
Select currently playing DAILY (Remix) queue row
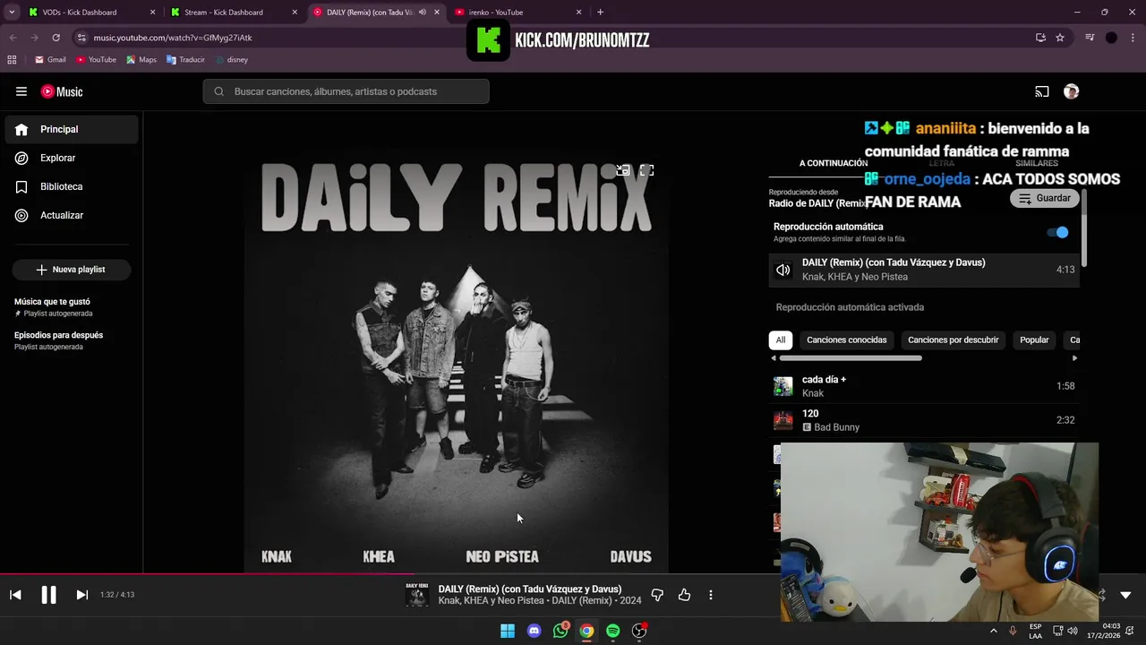coord(924,270)
